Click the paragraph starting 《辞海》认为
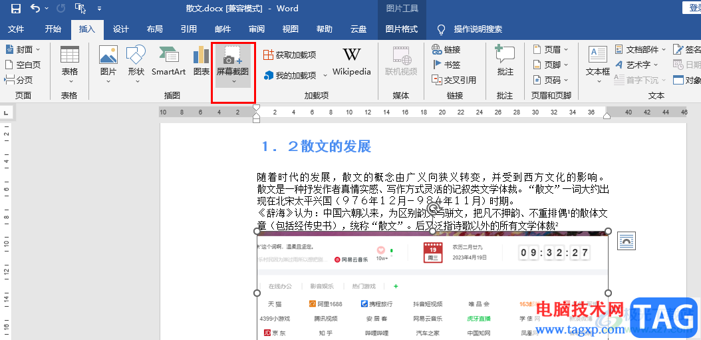 432,219
